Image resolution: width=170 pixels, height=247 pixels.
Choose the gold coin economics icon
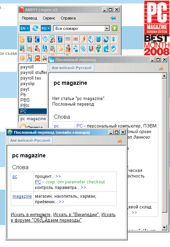coord(60,49)
